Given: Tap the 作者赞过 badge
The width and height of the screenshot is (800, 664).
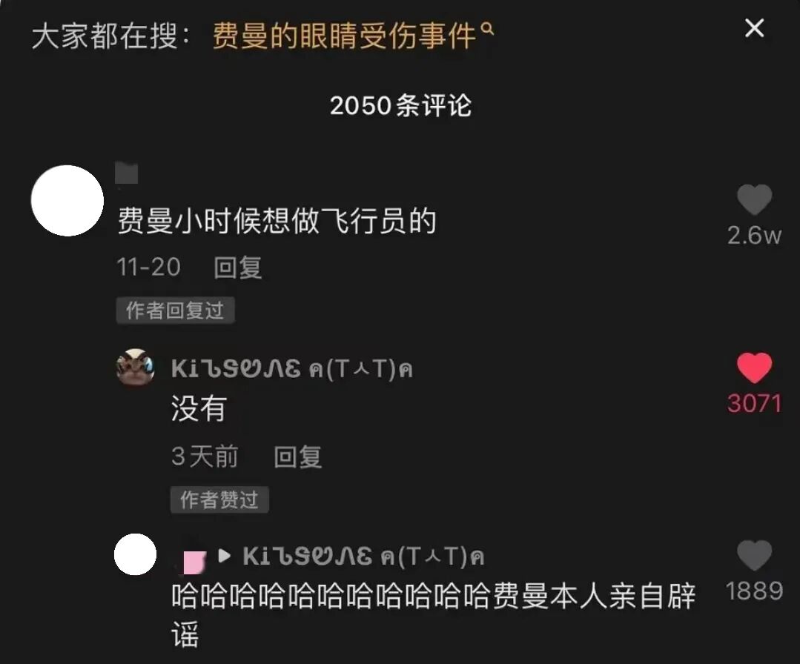Looking at the screenshot, I should coord(219,499).
